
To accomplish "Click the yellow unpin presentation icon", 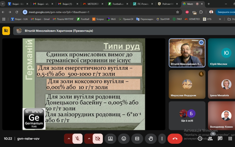I will (6, 31).
